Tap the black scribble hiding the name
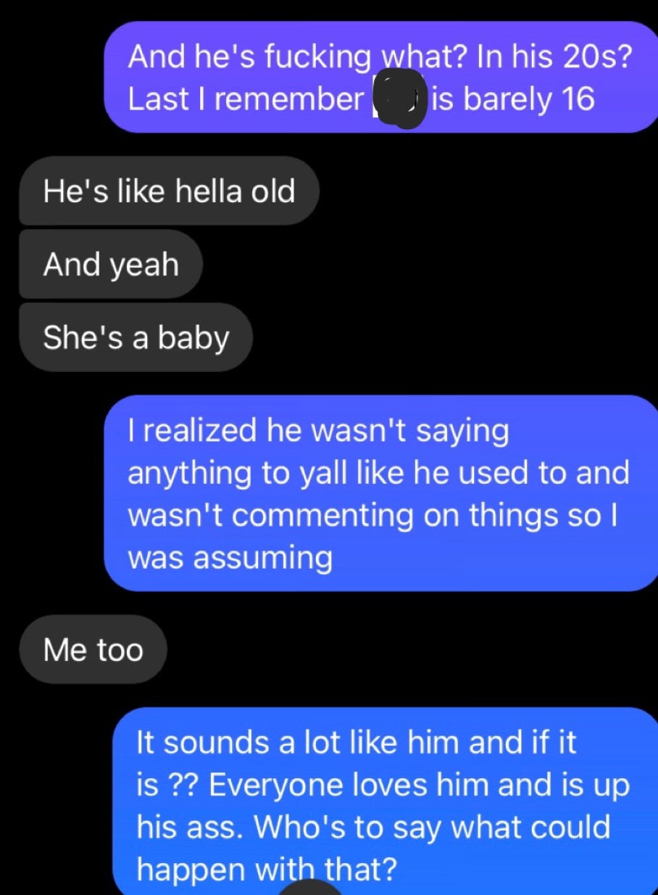 tap(398, 99)
